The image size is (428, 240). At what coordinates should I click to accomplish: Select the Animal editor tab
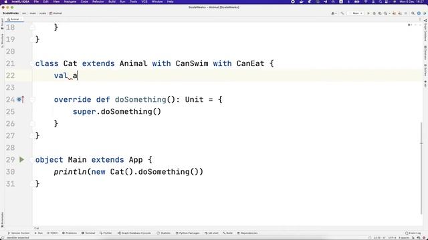[x=15, y=19]
